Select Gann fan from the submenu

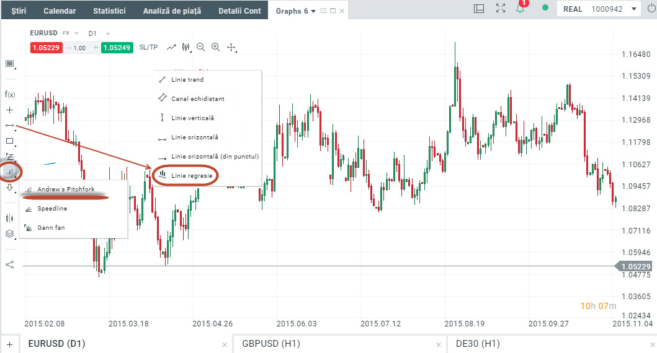[51, 227]
